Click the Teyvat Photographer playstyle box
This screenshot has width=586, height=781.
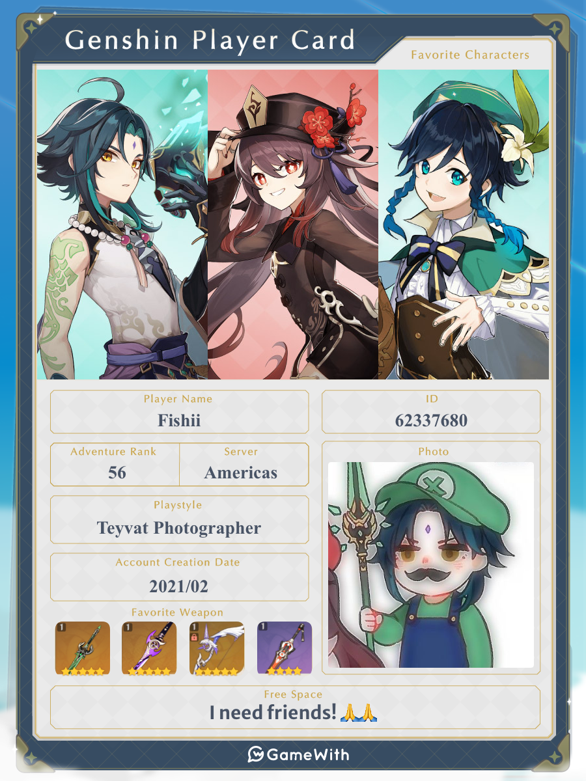point(180,520)
